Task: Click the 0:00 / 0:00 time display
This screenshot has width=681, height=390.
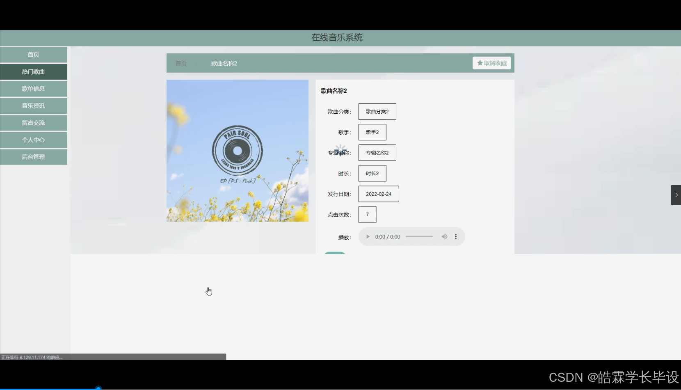Action: [388, 237]
